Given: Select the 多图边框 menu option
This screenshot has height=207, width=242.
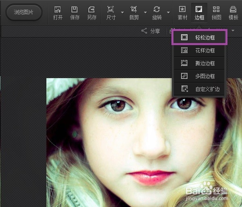Looking at the screenshot, I should [199, 76].
